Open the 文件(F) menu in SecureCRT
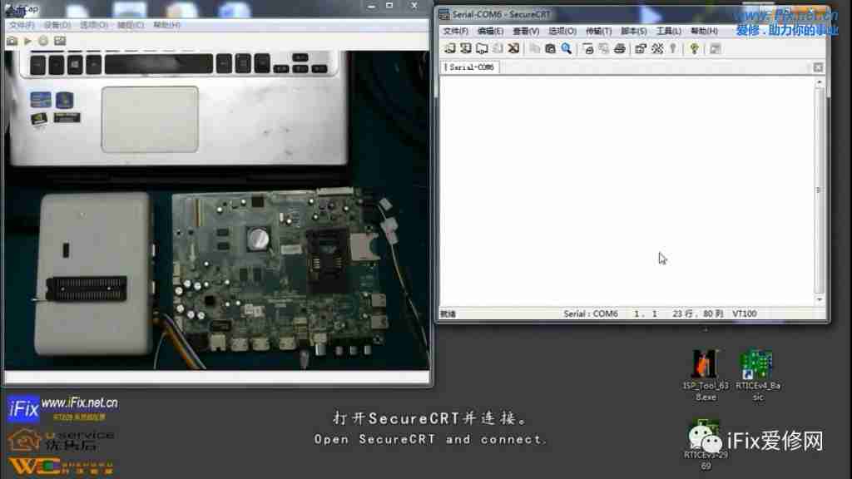Screen dimensions: 852x479 click(455, 32)
